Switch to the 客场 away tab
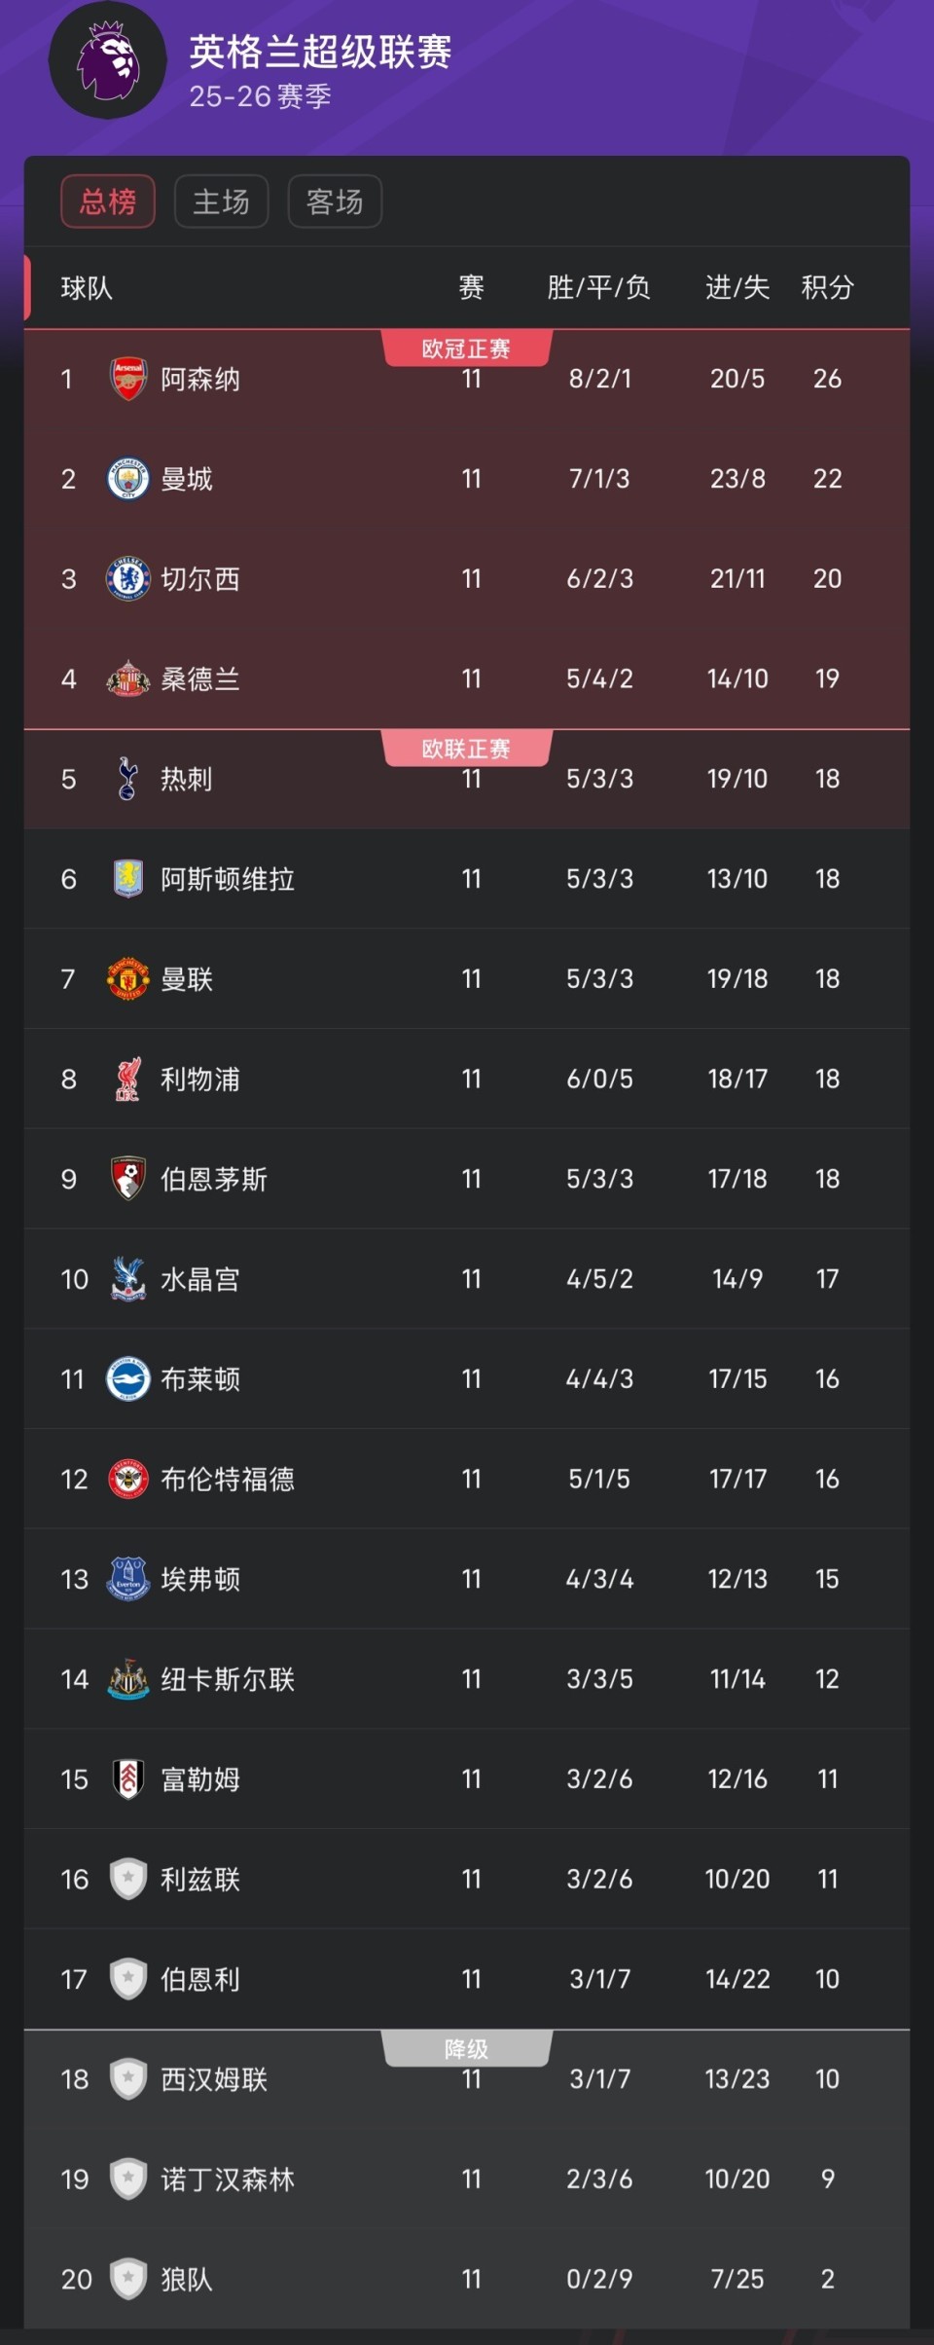 click(335, 202)
